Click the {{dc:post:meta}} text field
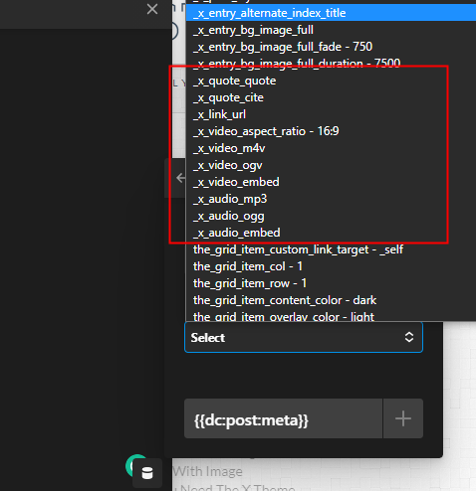This screenshot has width=476, height=491. 284,418
